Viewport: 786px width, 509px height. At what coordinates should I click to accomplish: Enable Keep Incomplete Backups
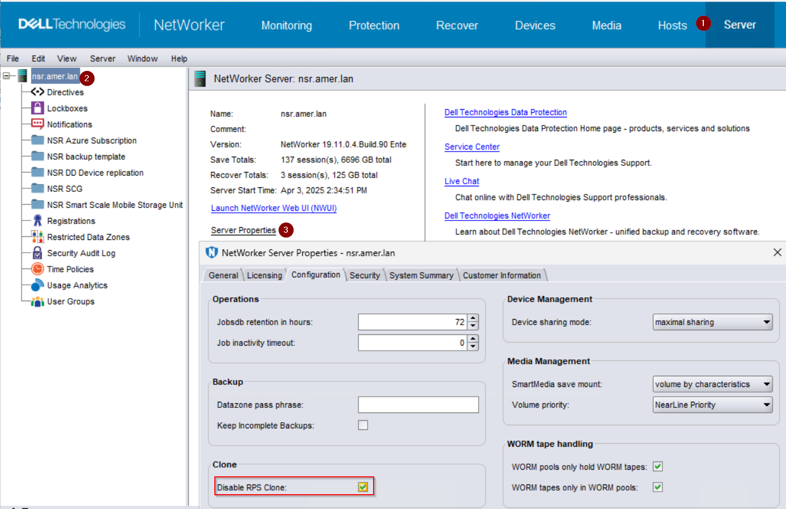[x=363, y=425]
